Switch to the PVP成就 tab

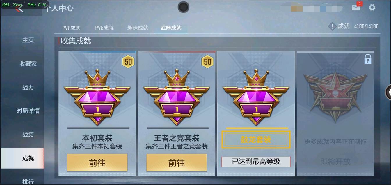(x=71, y=28)
